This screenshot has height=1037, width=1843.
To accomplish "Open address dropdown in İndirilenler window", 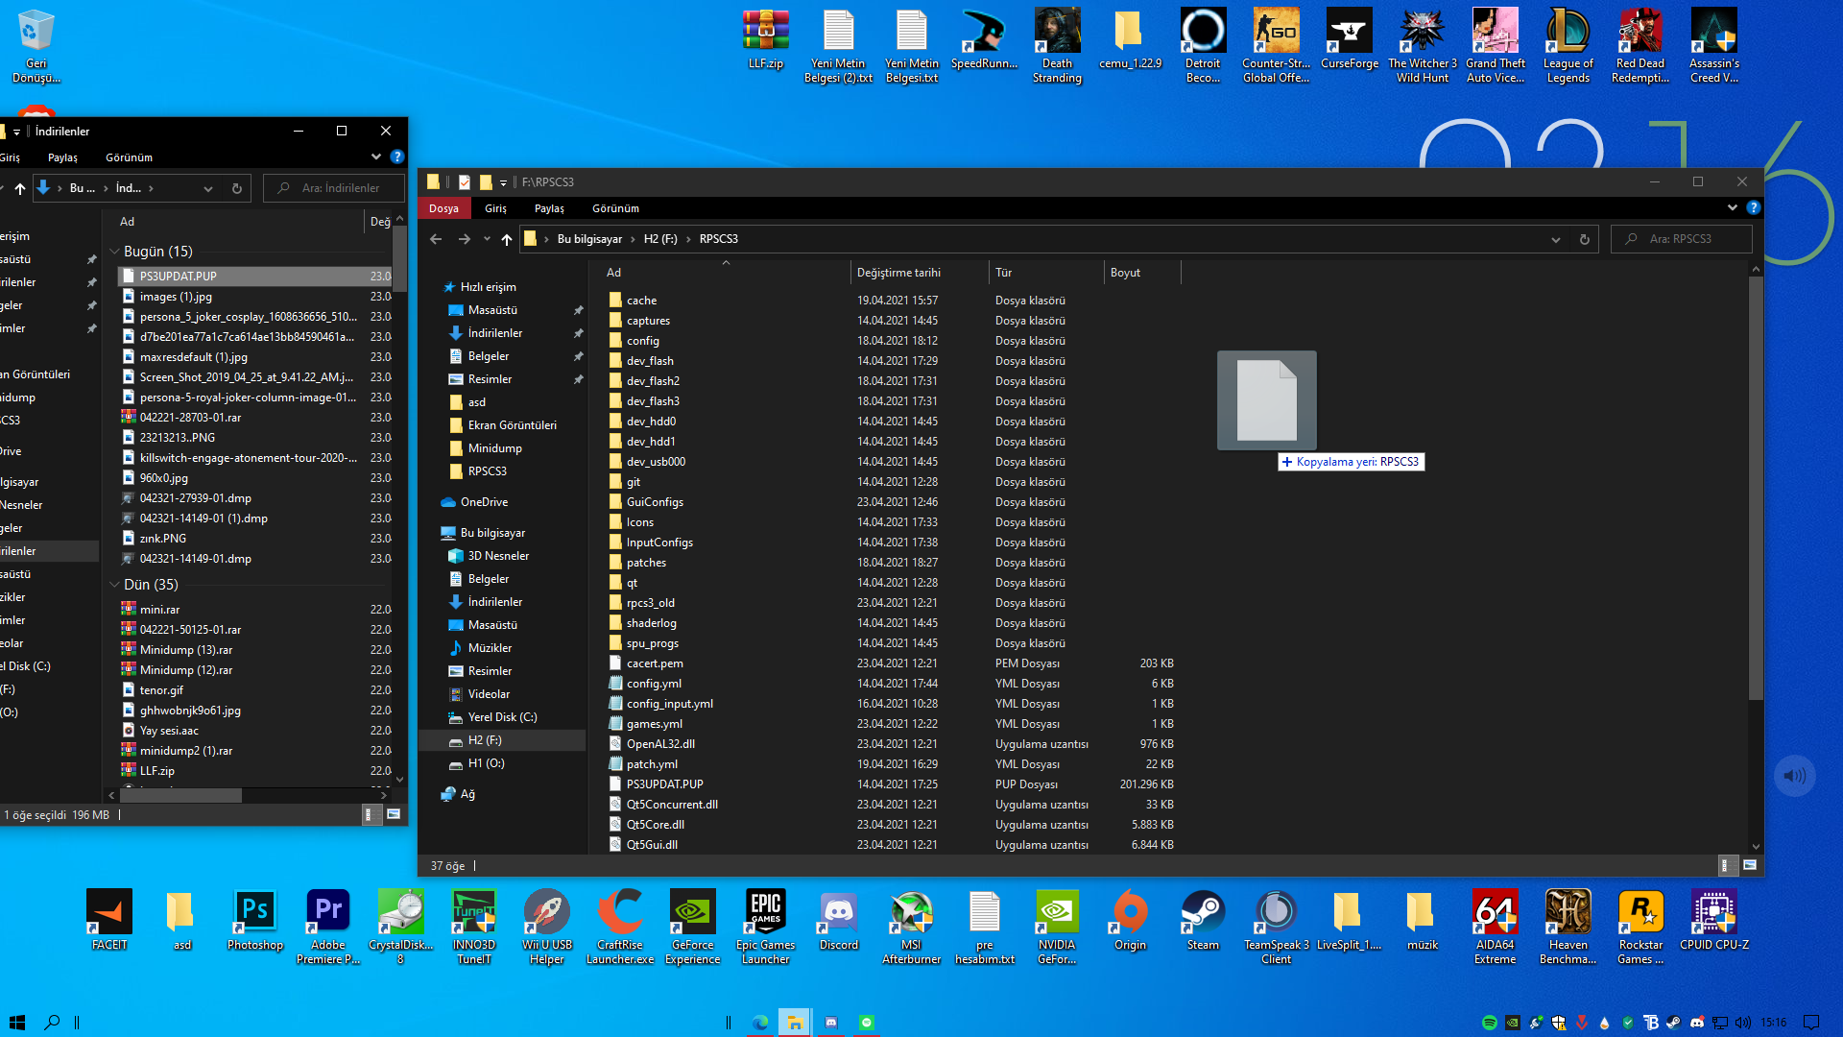I will pos(207,188).
